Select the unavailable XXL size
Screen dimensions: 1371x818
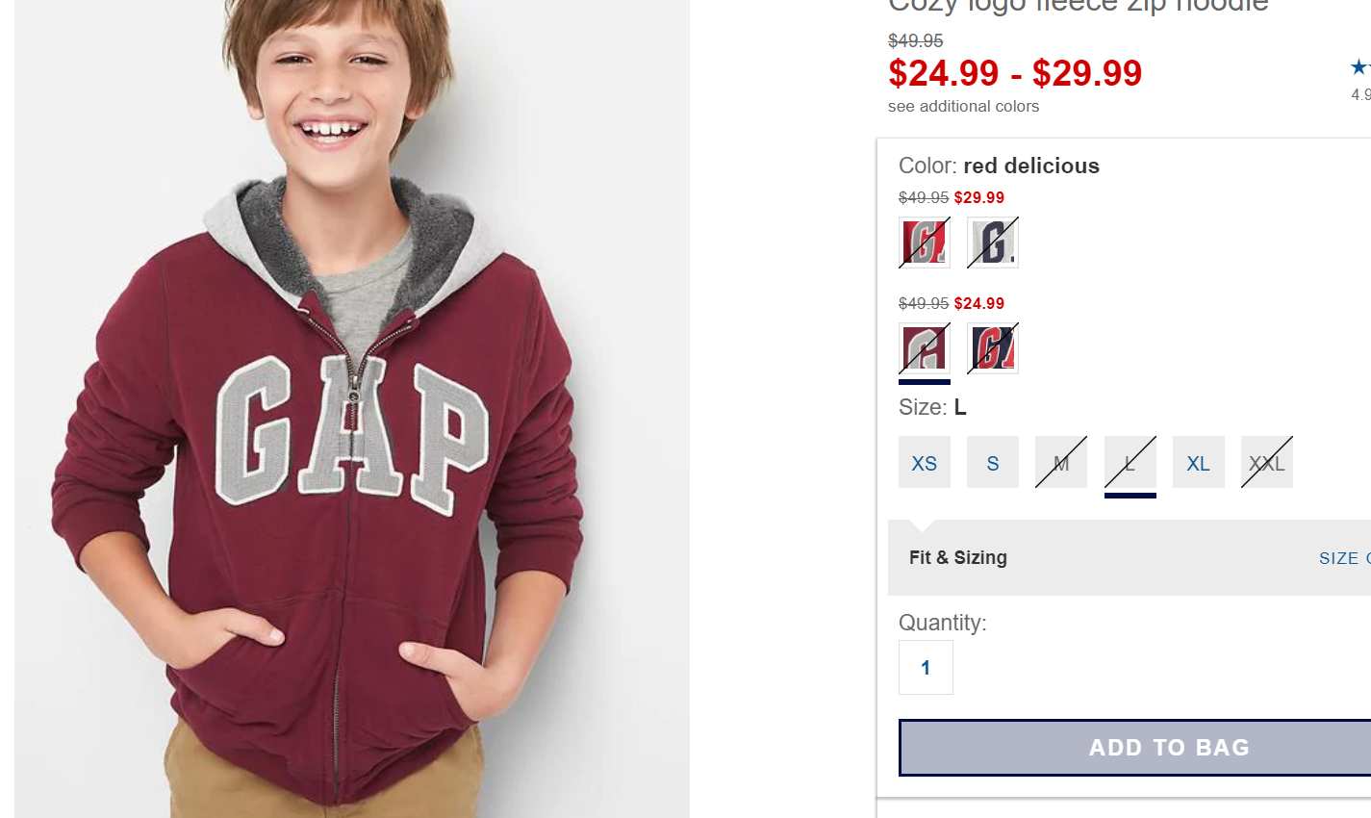(1266, 463)
